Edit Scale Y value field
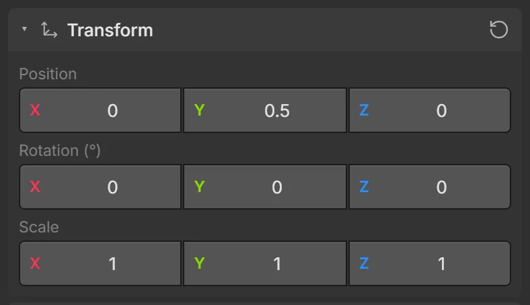 click(x=265, y=263)
